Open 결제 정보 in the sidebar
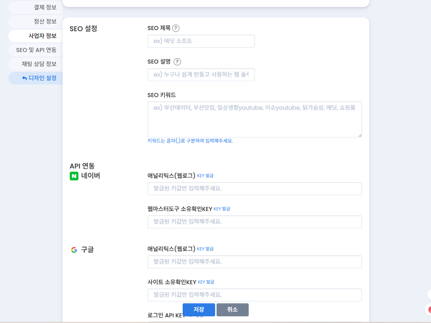Image resolution: width=431 pixels, height=323 pixels. (45, 8)
